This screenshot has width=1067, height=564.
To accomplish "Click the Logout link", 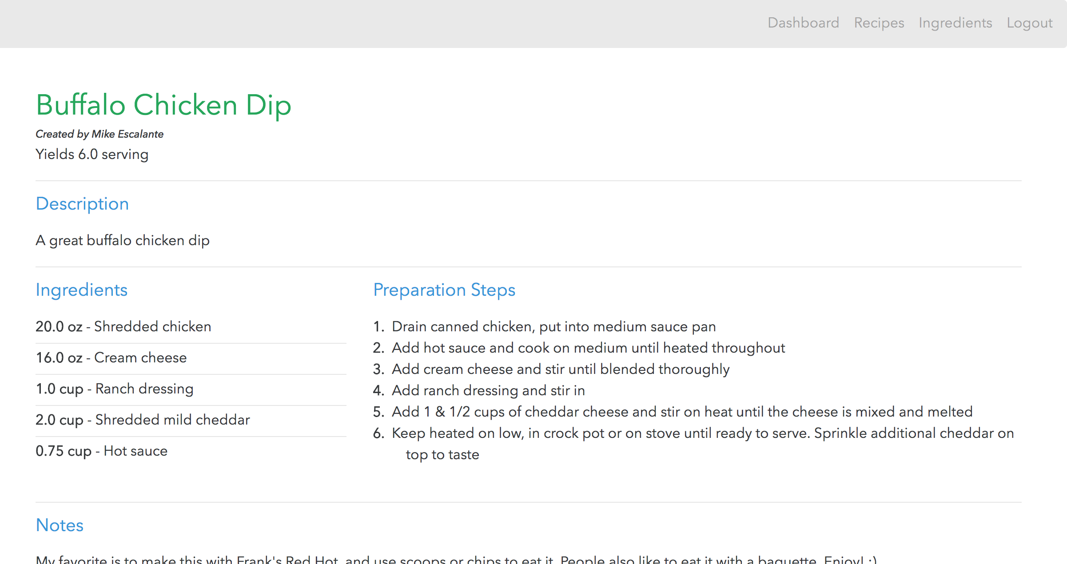I will click(x=1029, y=23).
